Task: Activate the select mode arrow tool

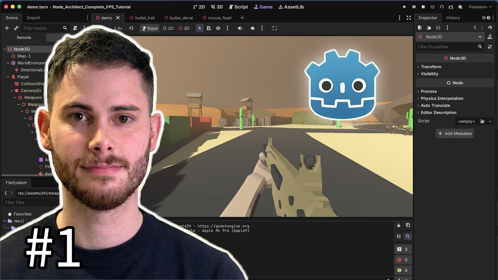Action: coord(200,28)
